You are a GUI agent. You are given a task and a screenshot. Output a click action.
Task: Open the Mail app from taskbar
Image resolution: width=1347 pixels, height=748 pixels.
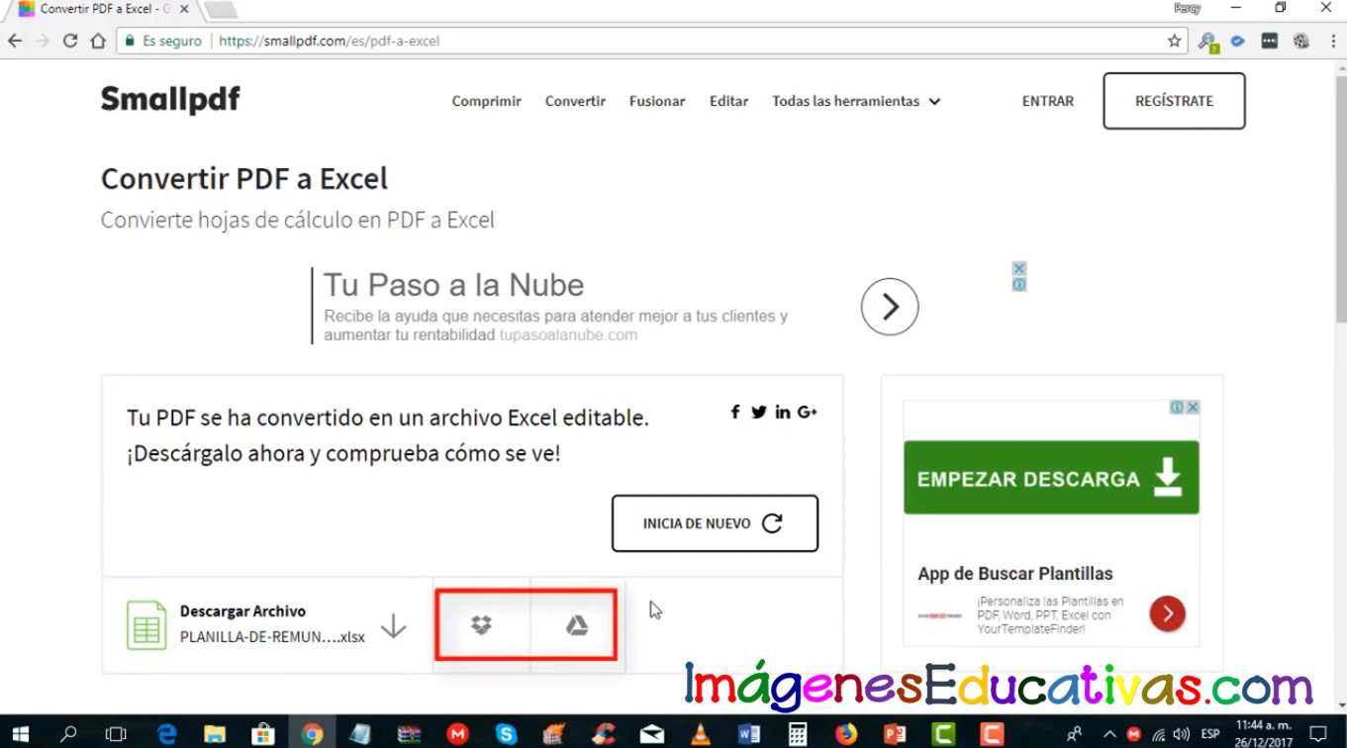tap(652, 734)
